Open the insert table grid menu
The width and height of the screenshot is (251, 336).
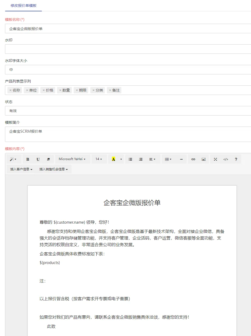click(x=168, y=159)
